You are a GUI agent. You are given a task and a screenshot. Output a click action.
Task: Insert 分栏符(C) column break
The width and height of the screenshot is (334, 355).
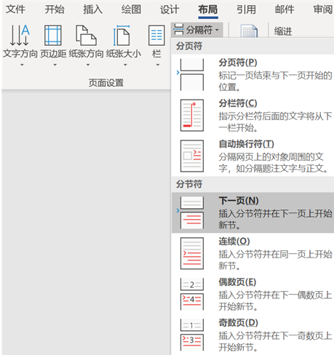point(253,115)
